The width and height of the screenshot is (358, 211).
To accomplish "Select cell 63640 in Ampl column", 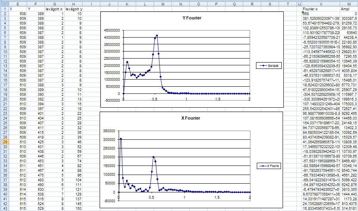I will point(349,32).
